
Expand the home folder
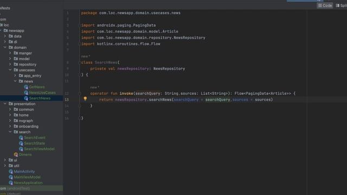point(10,115)
